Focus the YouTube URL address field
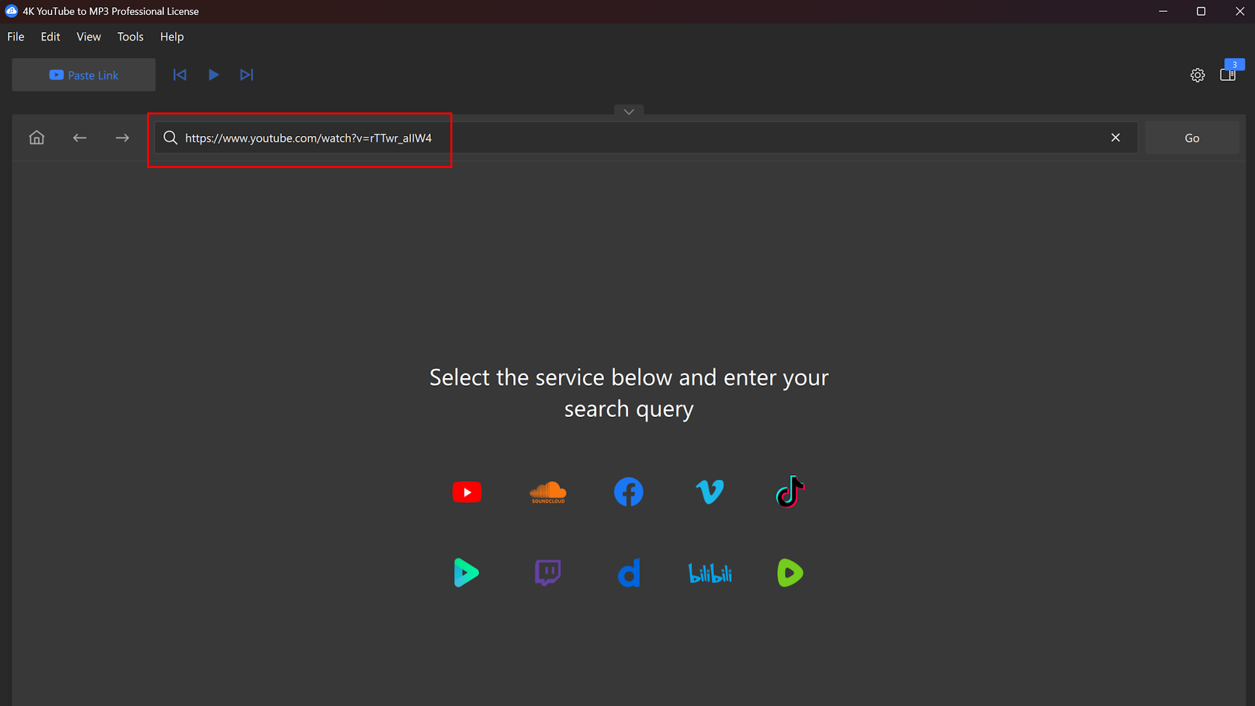The height and width of the screenshot is (706, 1255). [646, 138]
